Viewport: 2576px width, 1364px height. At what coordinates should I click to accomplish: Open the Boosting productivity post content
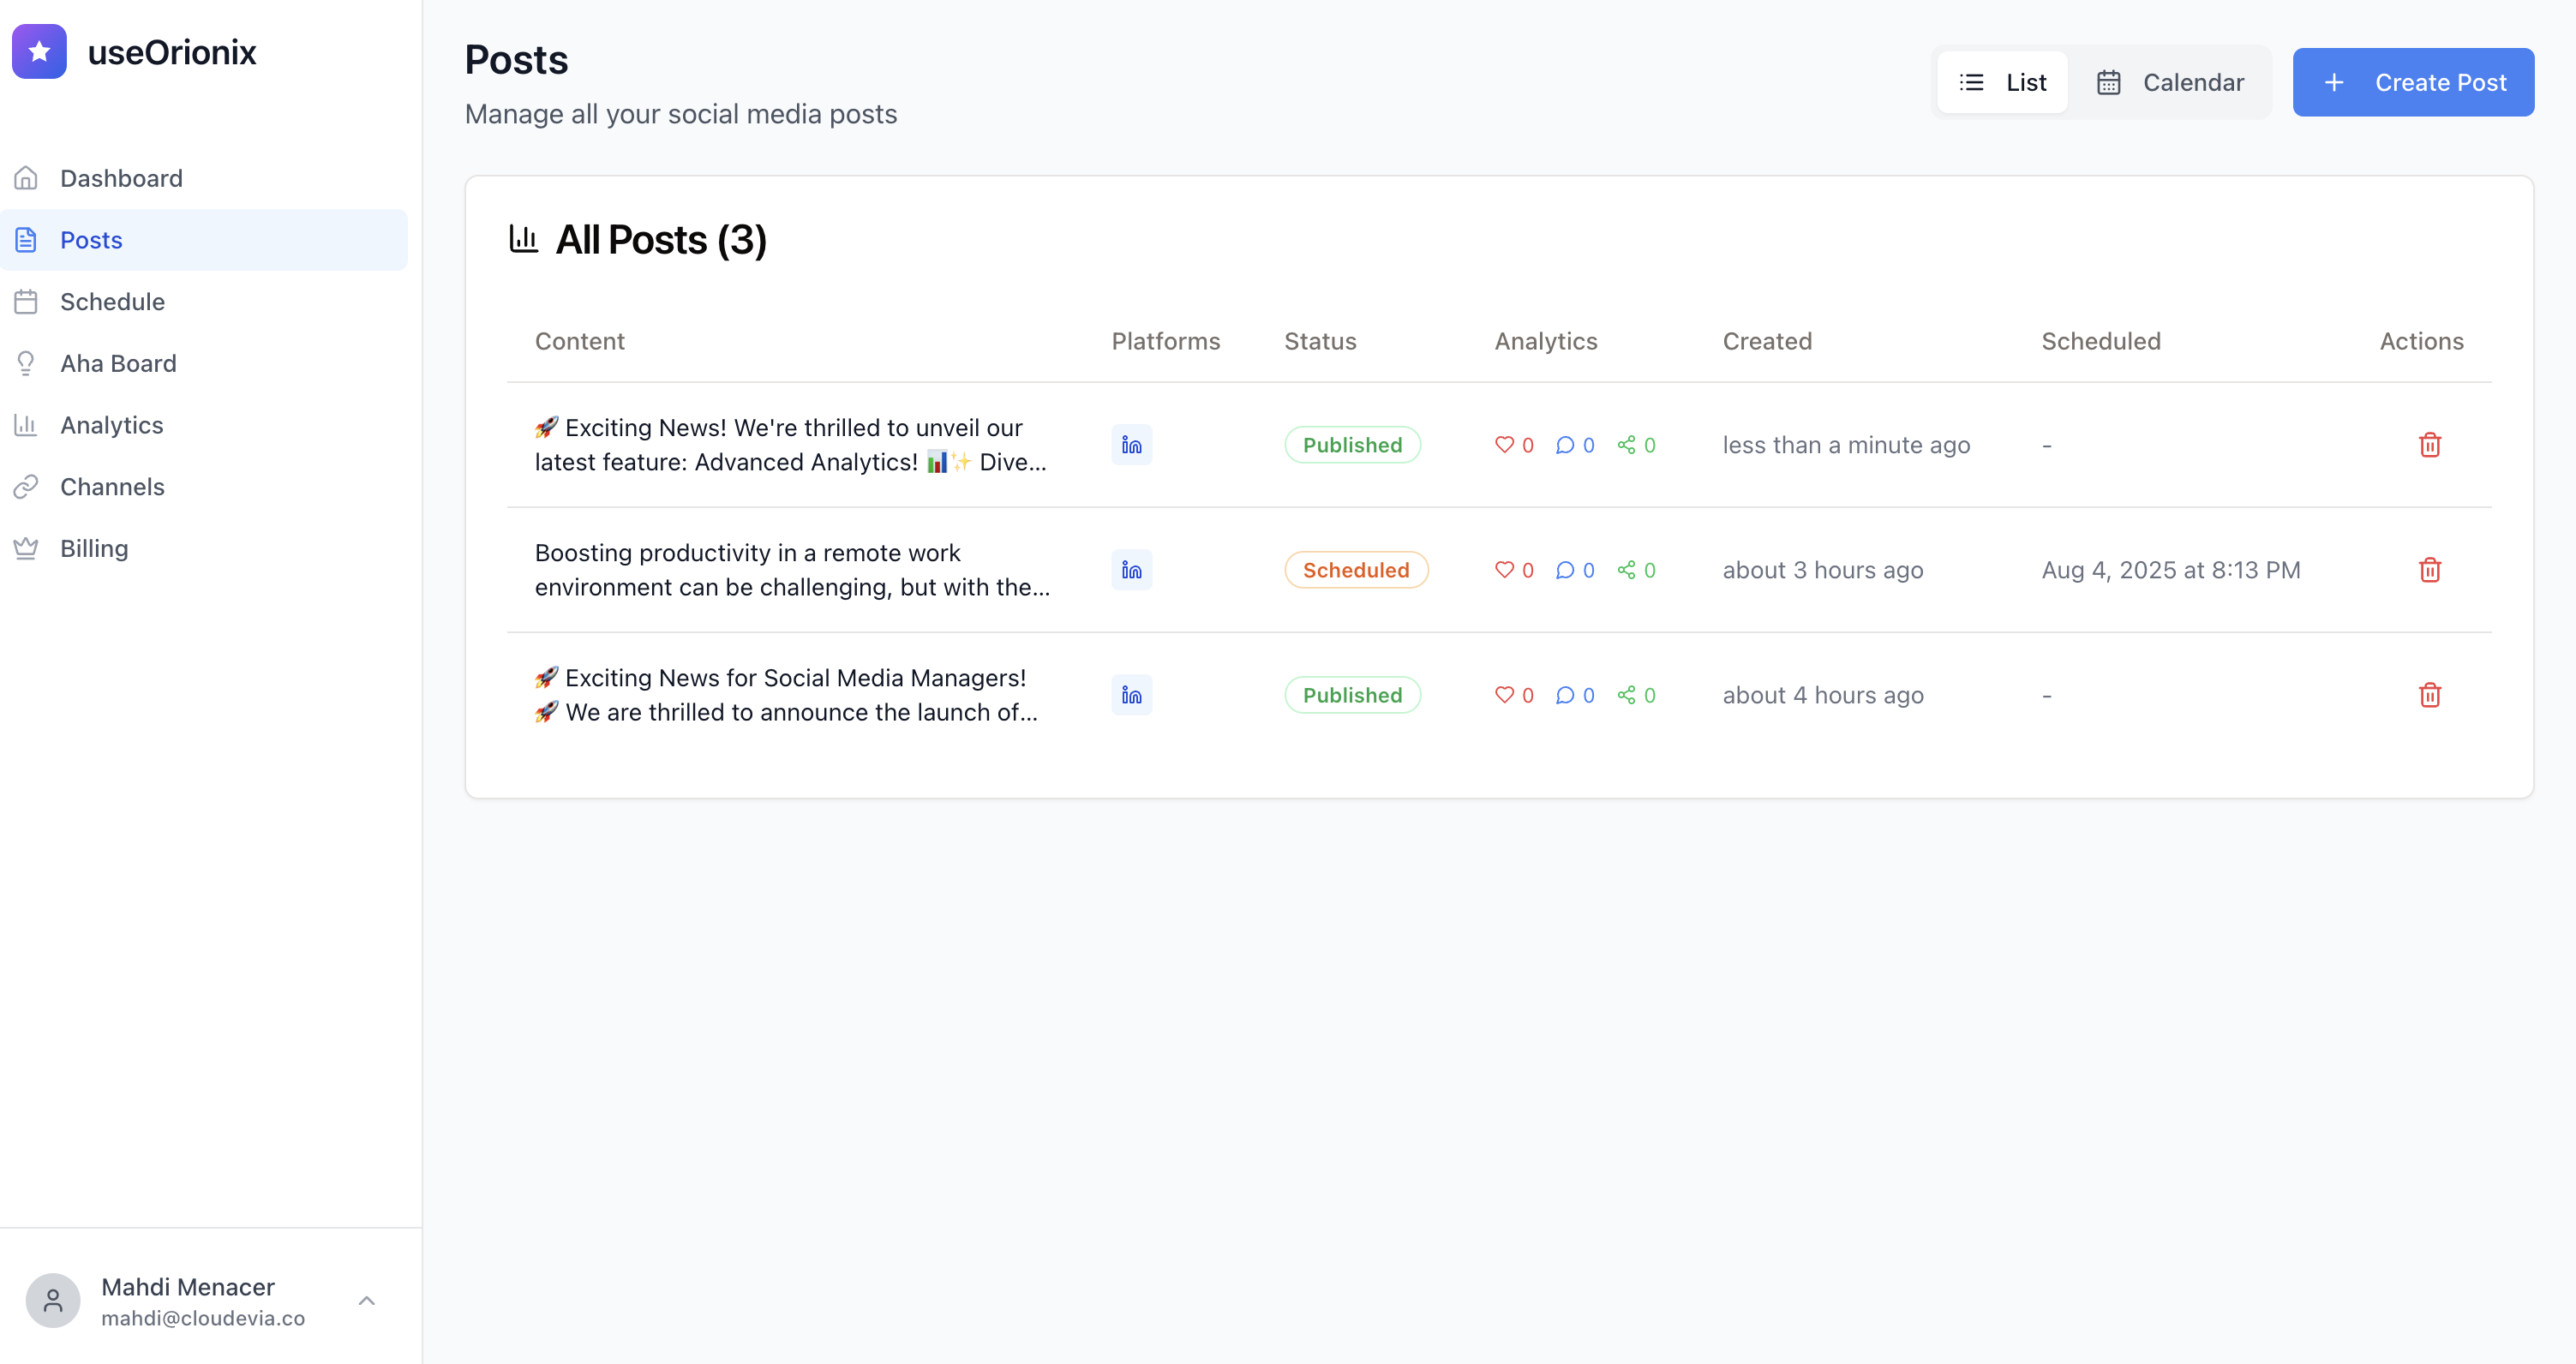click(791, 570)
